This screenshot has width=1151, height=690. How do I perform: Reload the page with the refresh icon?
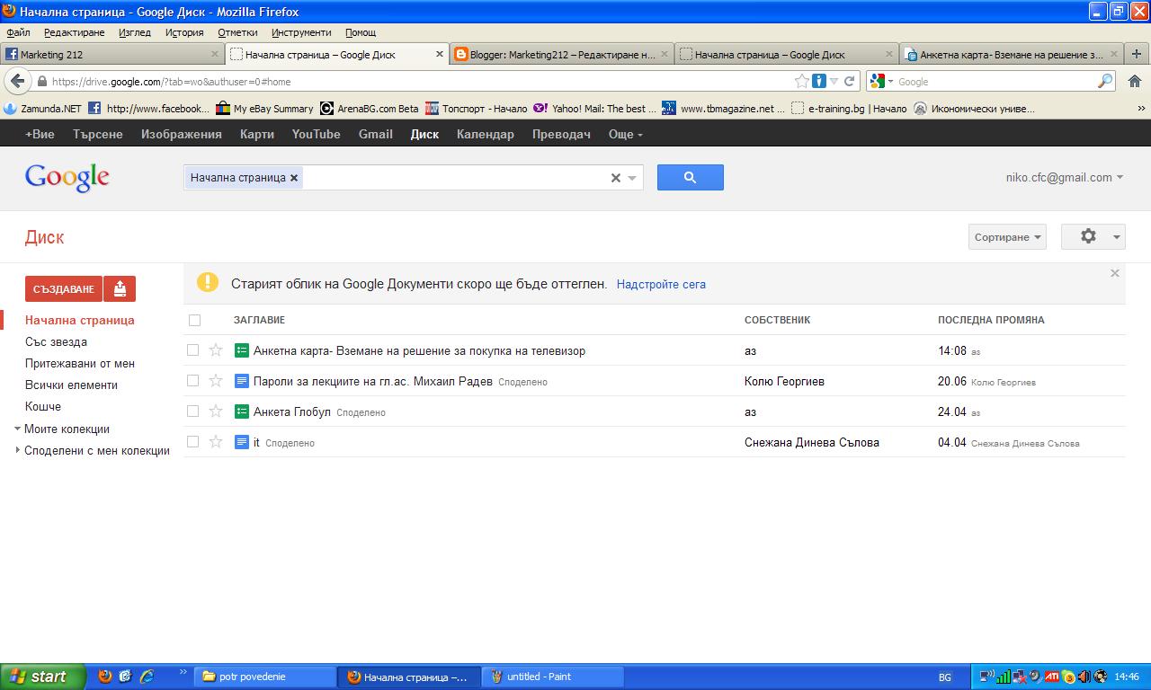(x=849, y=81)
